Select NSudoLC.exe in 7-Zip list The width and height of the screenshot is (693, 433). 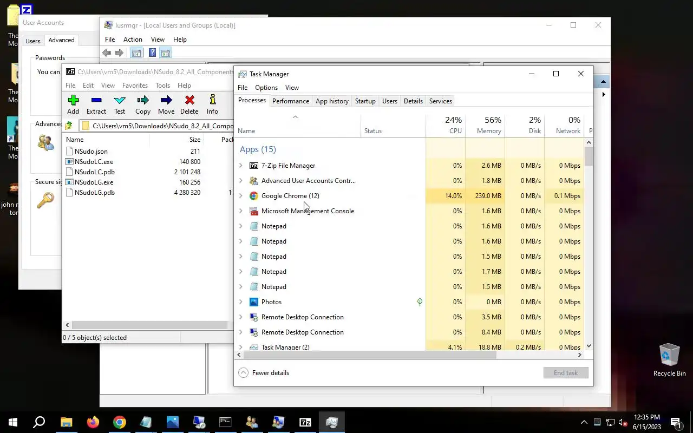click(94, 162)
